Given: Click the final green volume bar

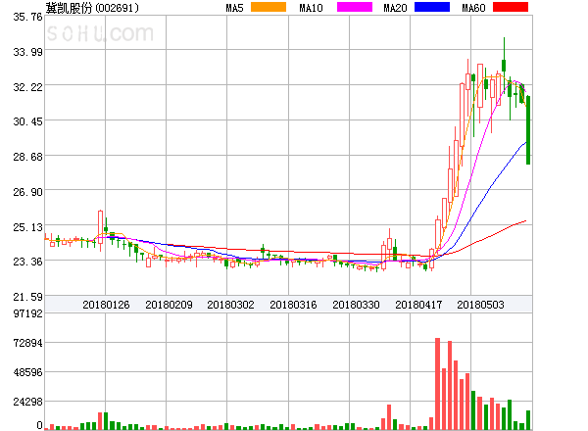Looking at the screenshot, I should 528,420.
